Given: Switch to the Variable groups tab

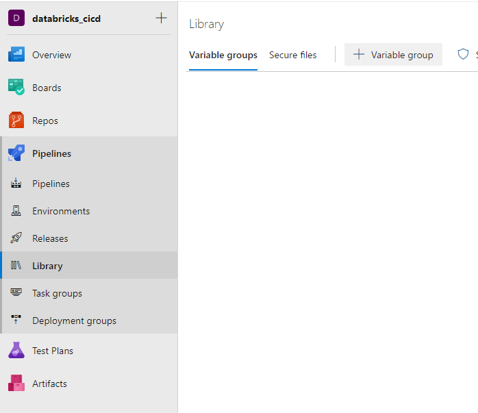Looking at the screenshot, I should pyautogui.click(x=223, y=55).
